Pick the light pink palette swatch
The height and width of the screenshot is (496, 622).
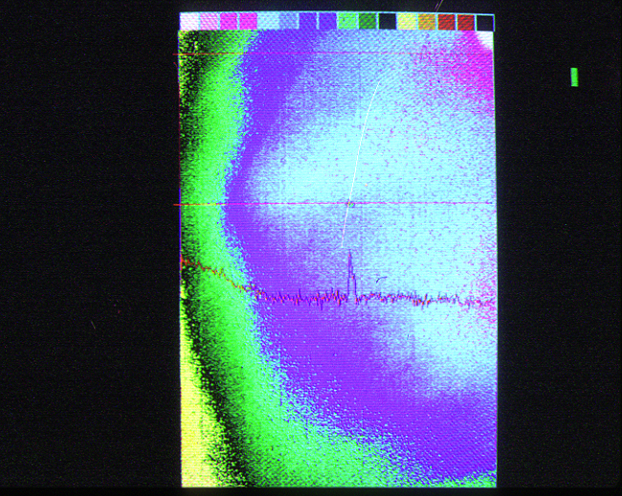pyautogui.click(x=209, y=21)
